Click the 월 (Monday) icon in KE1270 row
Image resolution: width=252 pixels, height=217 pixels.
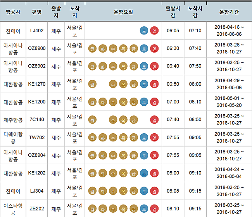(92, 84)
